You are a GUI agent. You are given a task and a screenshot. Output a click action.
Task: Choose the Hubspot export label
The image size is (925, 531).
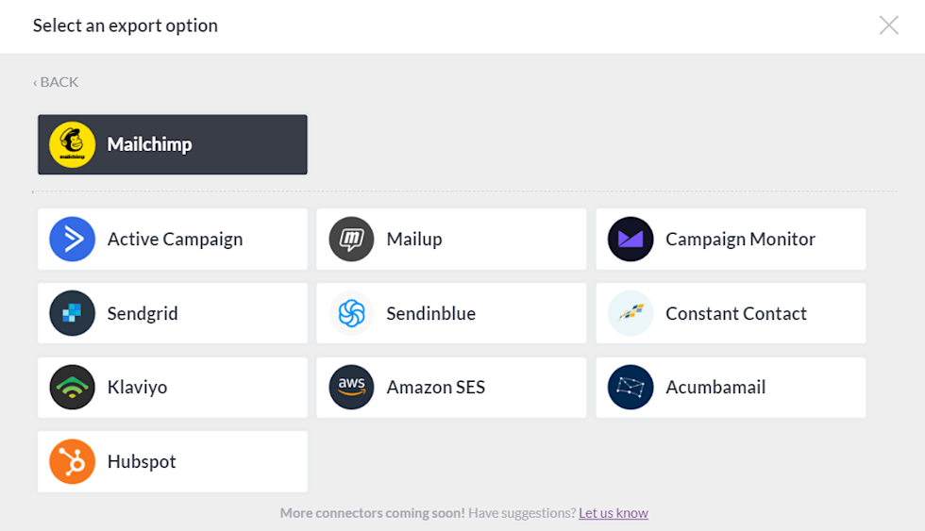[x=142, y=462]
